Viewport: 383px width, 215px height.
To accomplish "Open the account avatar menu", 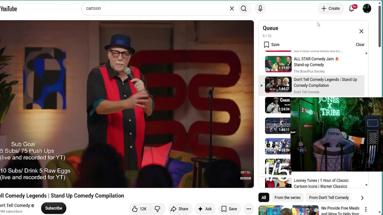I will (x=367, y=8).
